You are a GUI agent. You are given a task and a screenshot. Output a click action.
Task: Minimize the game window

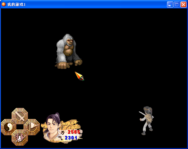coord(170,5)
